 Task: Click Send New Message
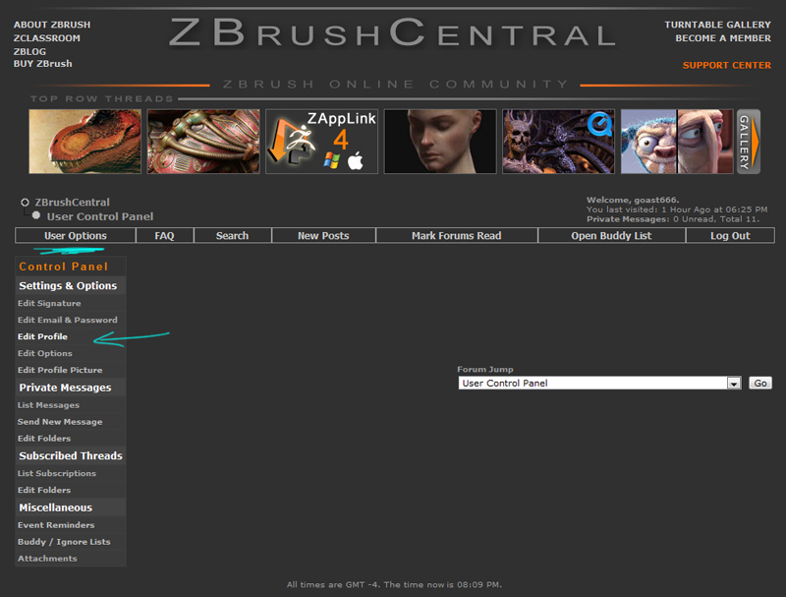click(x=60, y=421)
